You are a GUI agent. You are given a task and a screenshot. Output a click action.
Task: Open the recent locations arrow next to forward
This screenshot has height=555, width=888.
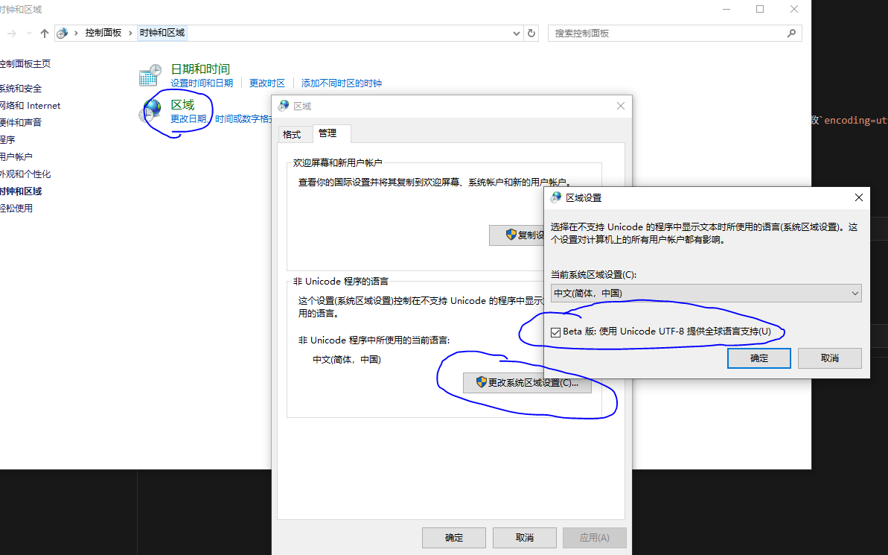tap(30, 34)
